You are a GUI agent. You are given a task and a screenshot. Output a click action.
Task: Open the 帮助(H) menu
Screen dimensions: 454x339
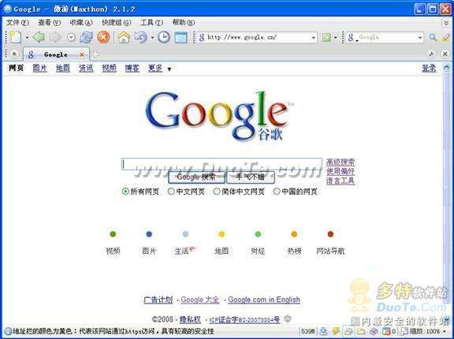click(184, 22)
